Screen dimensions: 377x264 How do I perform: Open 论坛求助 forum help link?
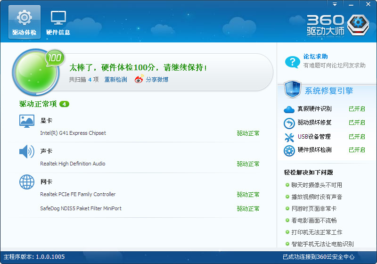315,57
